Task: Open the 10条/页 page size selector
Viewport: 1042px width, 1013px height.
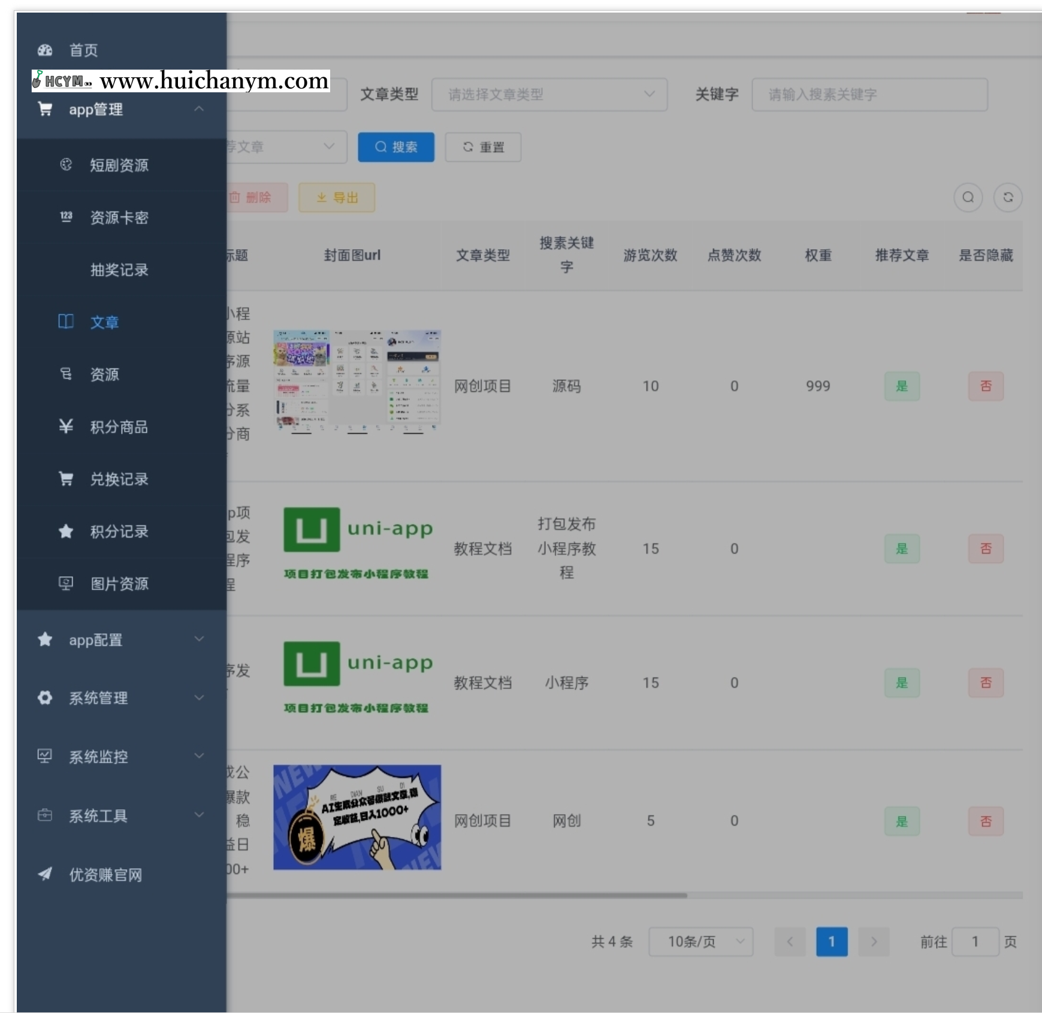Action: [700, 942]
